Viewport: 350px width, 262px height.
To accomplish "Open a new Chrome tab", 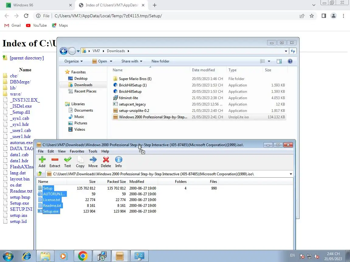I will click(x=154, y=5).
